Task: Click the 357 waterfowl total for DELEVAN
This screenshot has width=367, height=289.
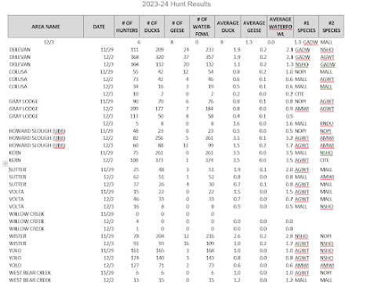Action: [x=209, y=57]
